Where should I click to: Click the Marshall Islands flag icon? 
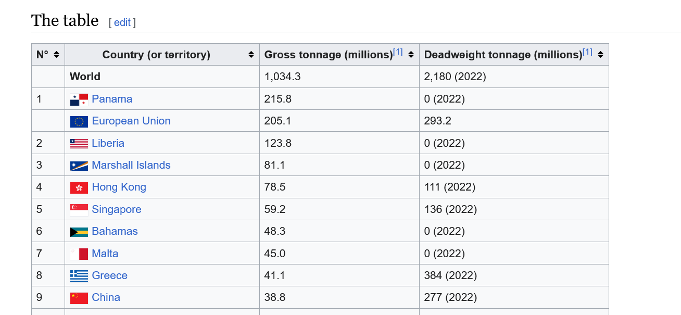click(x=79, y=166)
